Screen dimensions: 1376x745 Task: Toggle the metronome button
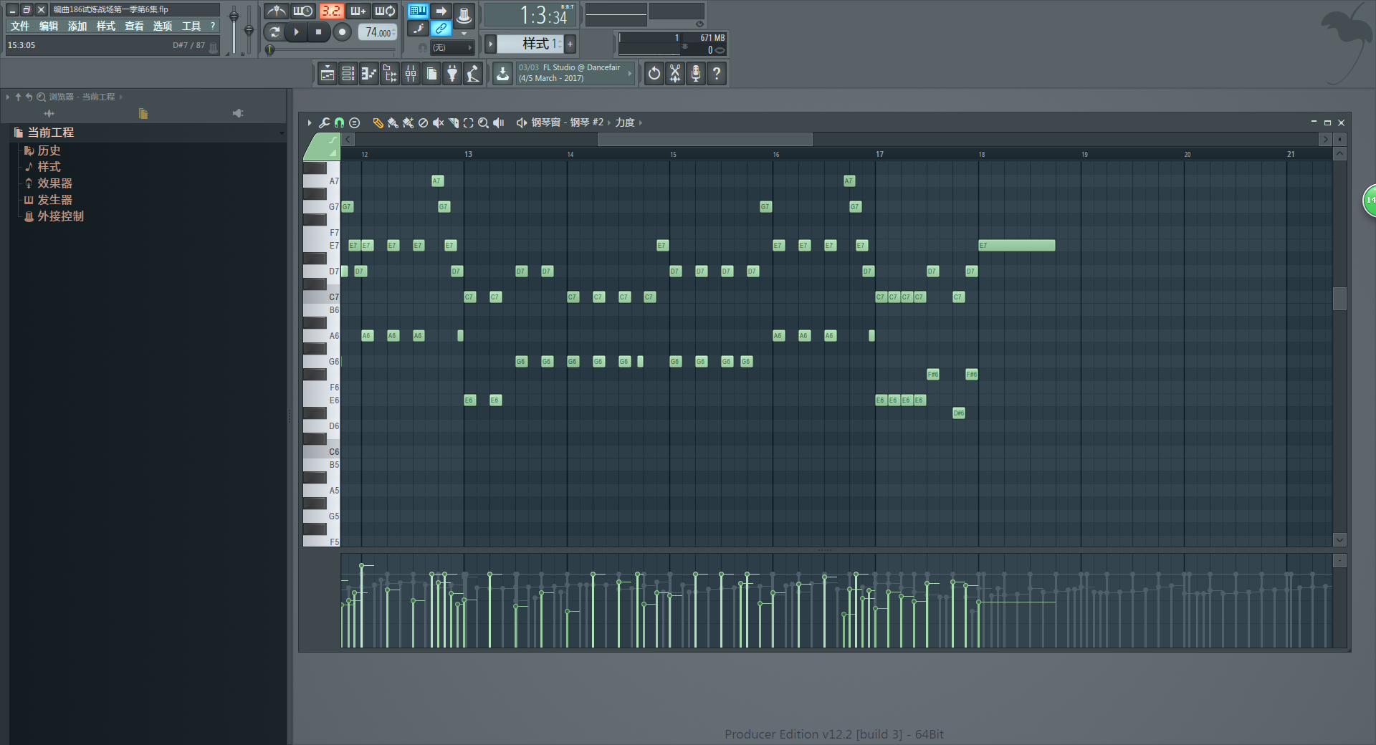click(x=277, y=11)
